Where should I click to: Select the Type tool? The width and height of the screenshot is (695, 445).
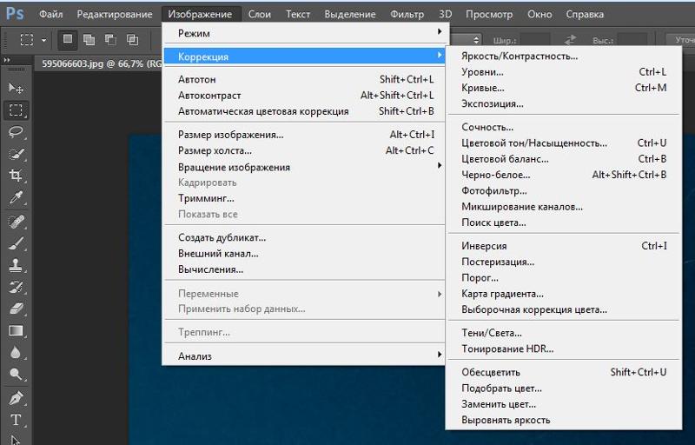16,420
